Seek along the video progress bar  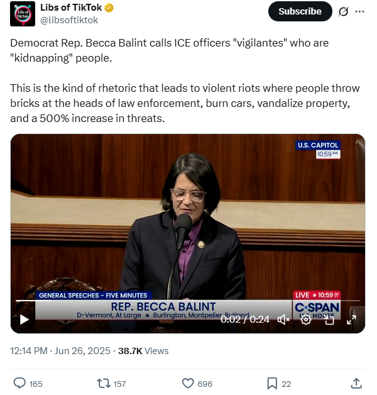(x=188, y=301)
